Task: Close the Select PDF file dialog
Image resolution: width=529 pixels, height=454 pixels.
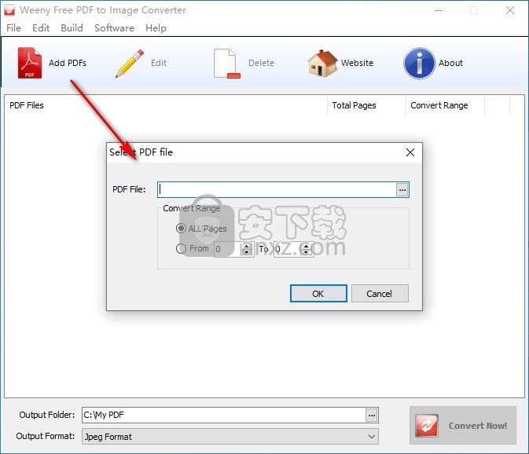Action: [410, 152]
